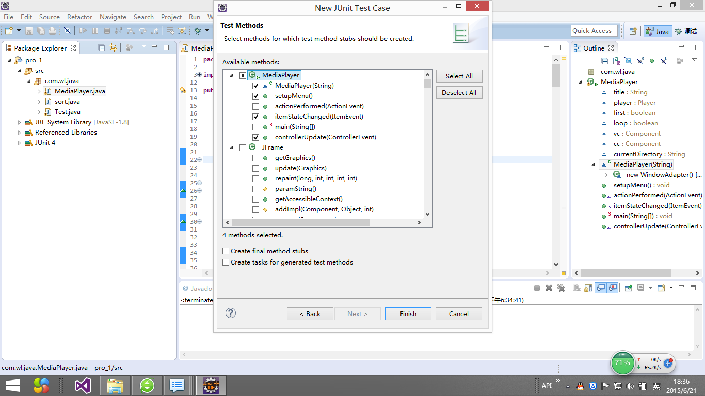
Task: Open Eclipse Java EE IDE taskbar icon
Action: click(x=211, y=385)
